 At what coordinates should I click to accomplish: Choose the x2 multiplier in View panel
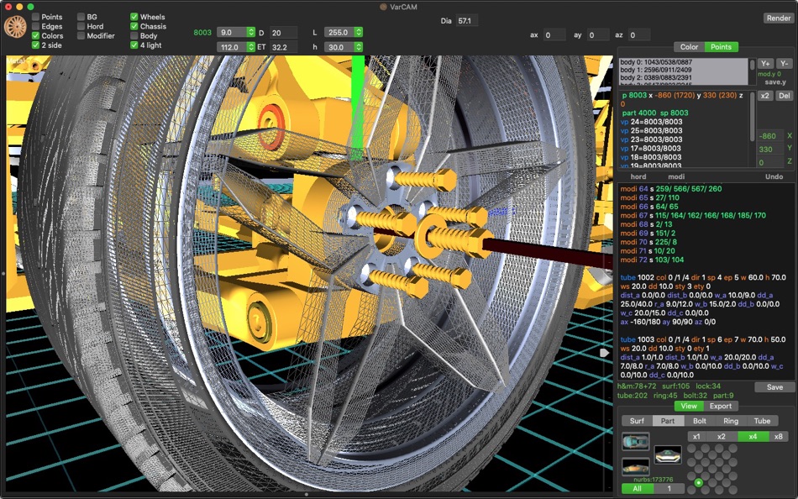tap(722, 436)
